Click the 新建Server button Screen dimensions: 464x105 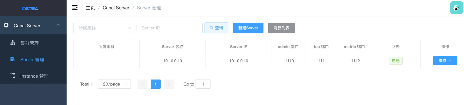coord(248,28)
